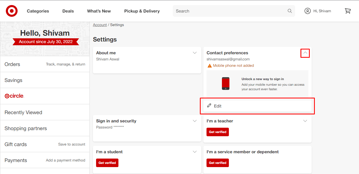Expand the I'm a teacher card

click(x=305, y=121)
